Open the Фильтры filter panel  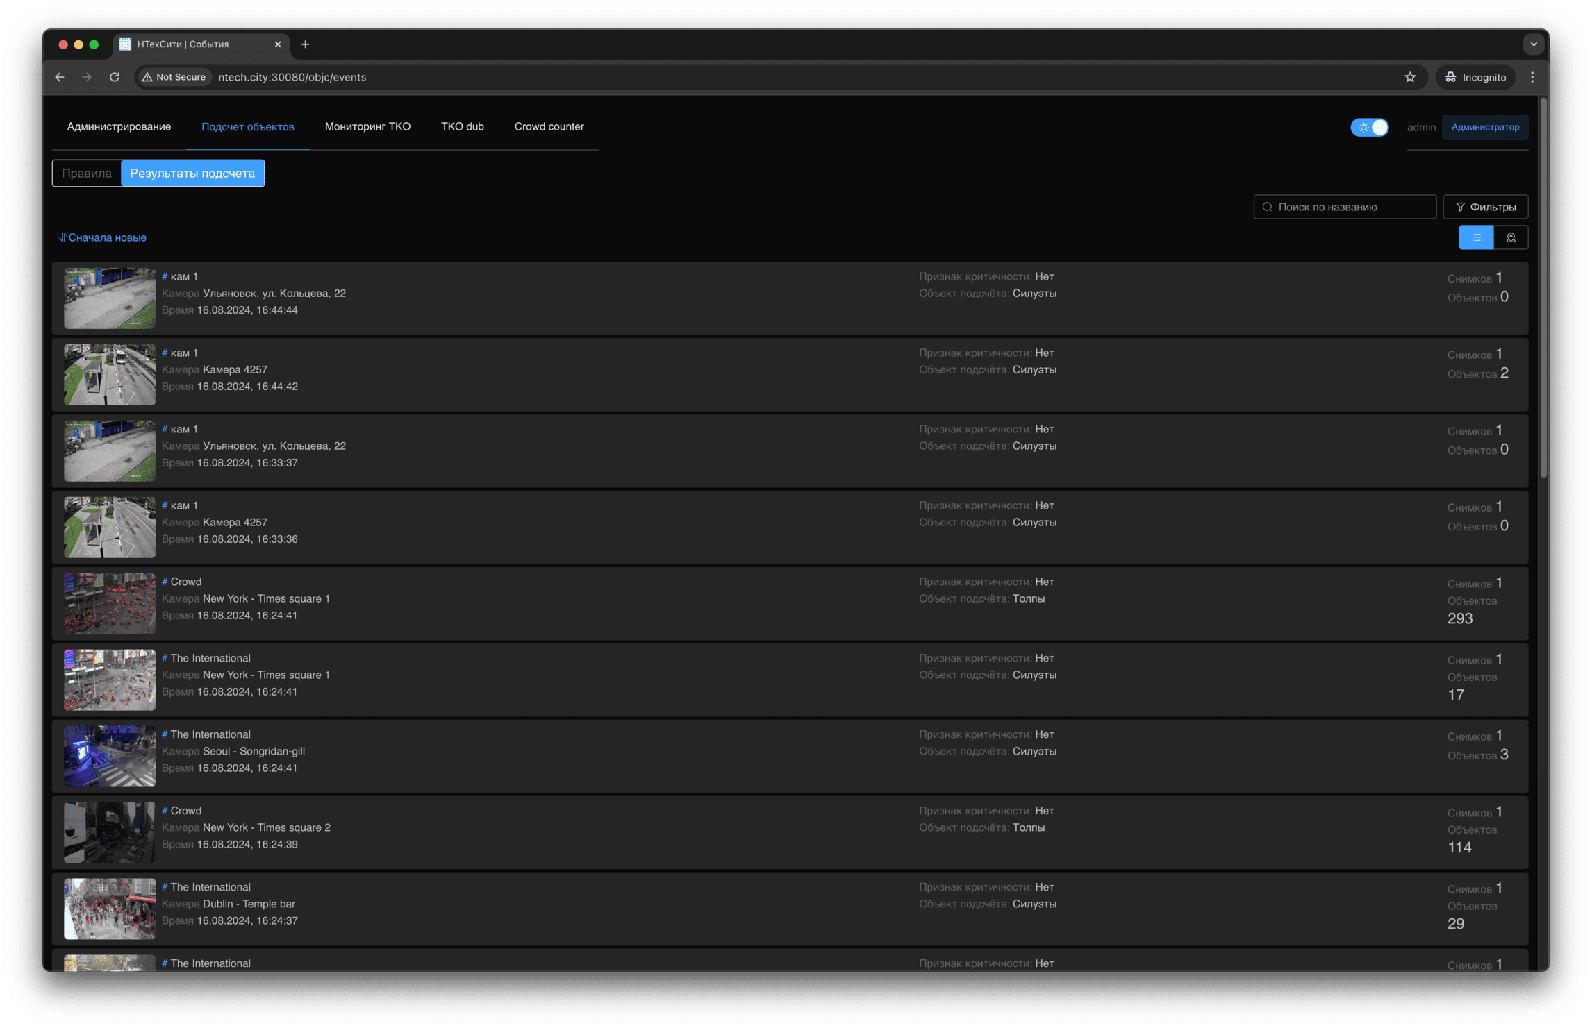pyautogui.click(x=1485, y=207)
